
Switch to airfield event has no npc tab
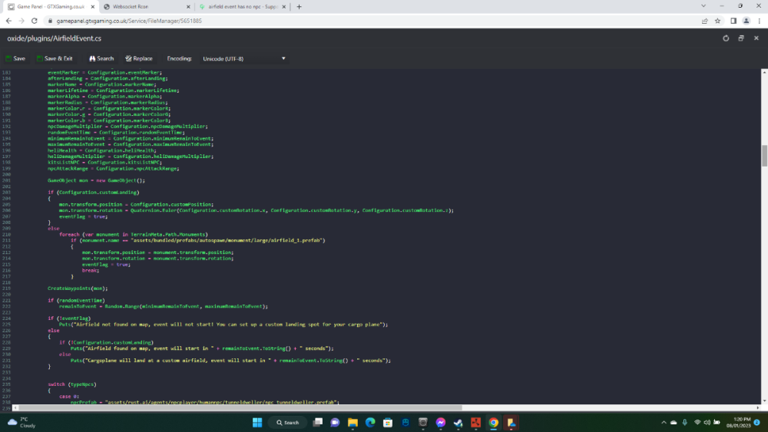pyautogui.click(x=243, y=7)
